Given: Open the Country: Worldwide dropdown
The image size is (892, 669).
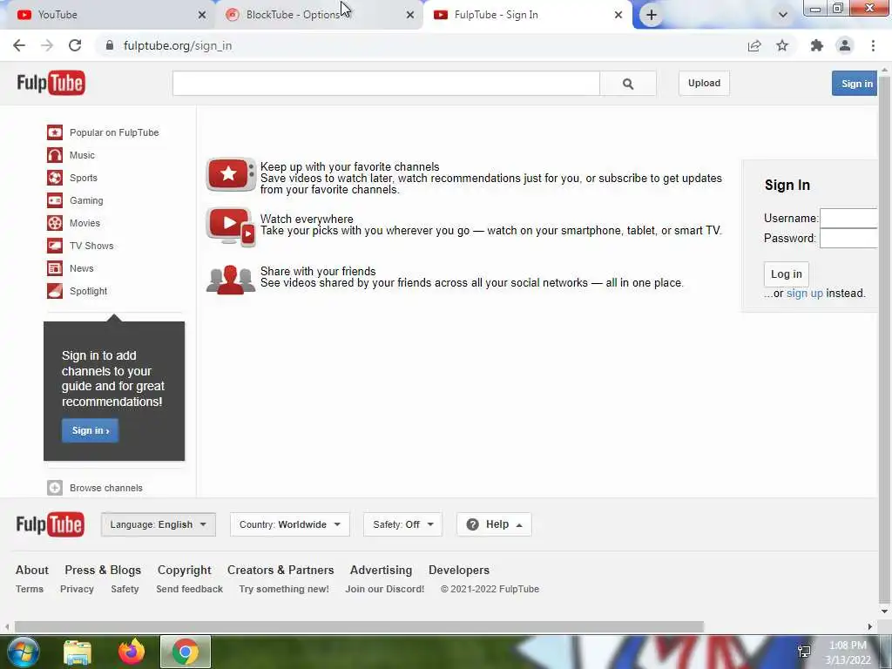Looking at the screenshot, I should coord(289,524).
